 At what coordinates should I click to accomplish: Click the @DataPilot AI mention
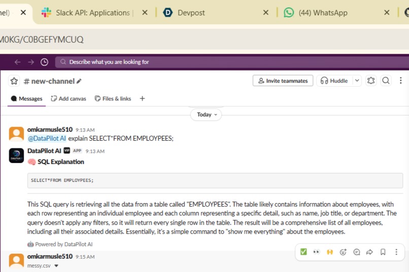tap(47, 138)
